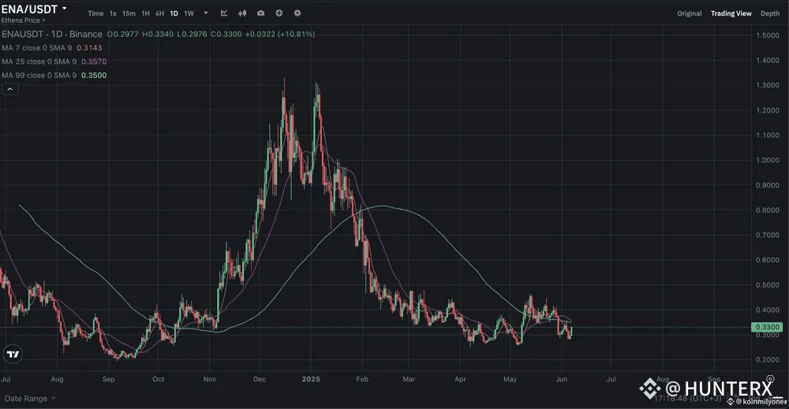Click the plus circle icon in toolbar
Image resolution: width=789 pixels, height=409 pixels.
[279, 13]
